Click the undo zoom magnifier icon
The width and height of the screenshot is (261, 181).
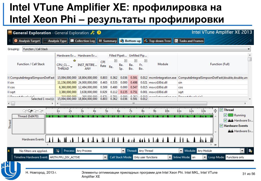tap(25, 111)
